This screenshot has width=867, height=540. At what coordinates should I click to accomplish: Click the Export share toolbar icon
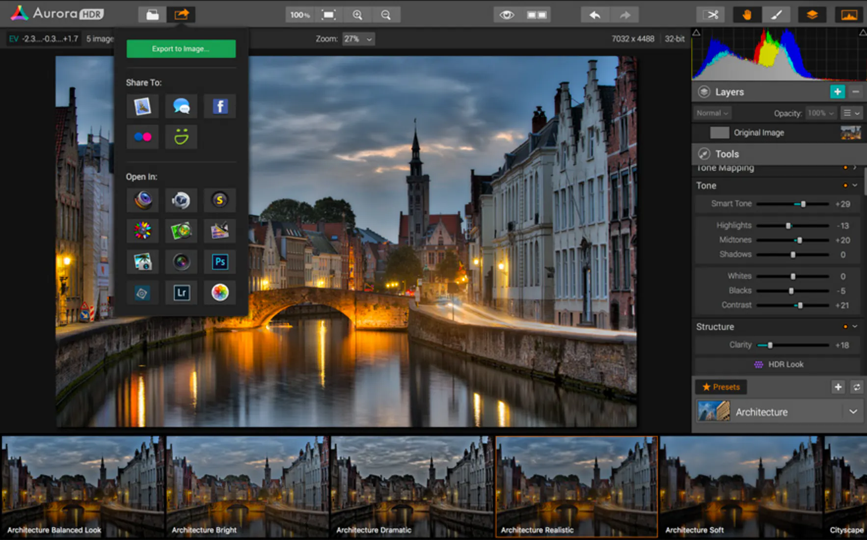[181, 15]
